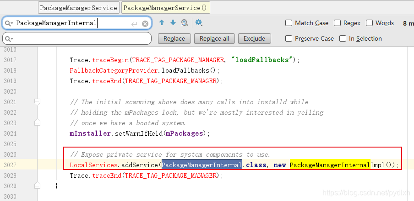Click traceEnd on line 3028
Image resolution: width=414 pixels, height=201 pixels.
pyautogui.click(x=107, y=175)
